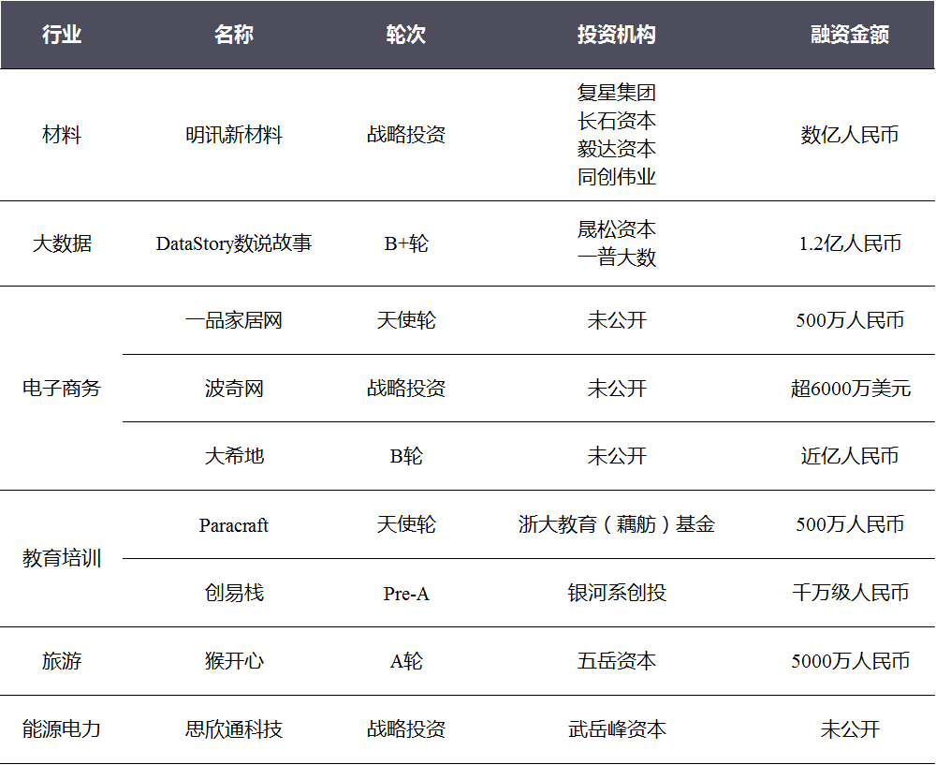Select the 5000万人民币 amount cell
Screen dimensions: 936x765
[x=850, y=661]
